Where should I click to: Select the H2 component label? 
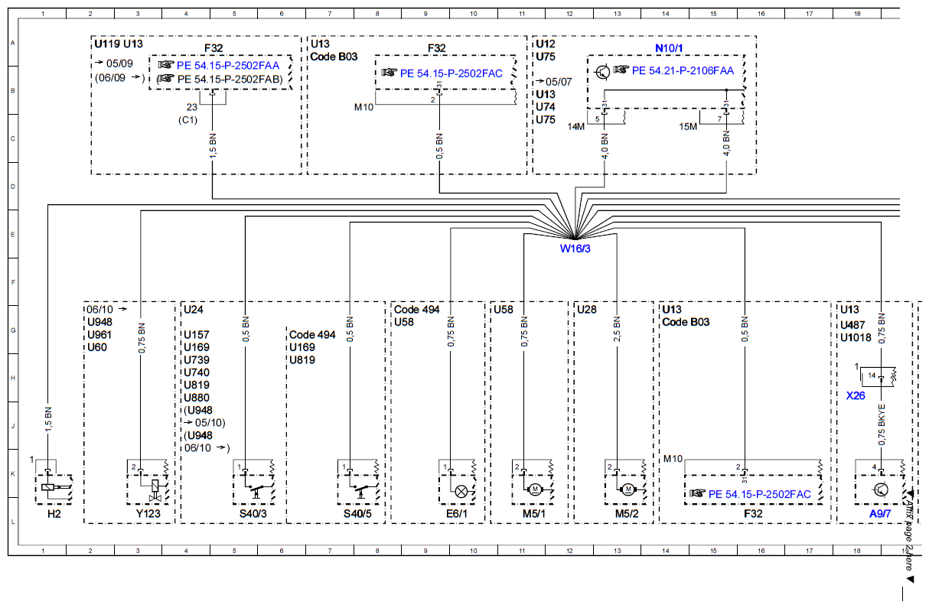pos(54,515)
